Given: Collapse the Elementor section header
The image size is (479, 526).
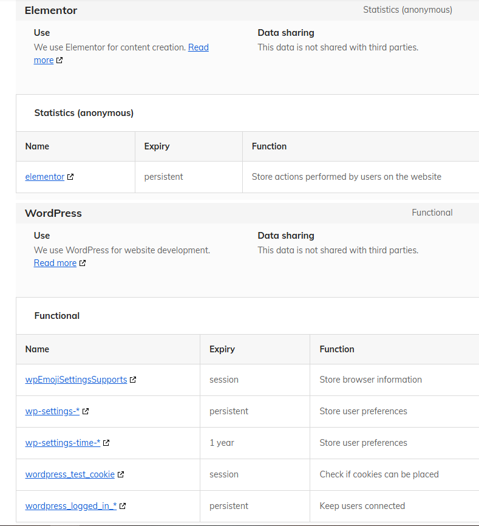Looking at the screenshot, I should [x=247, y=10].
